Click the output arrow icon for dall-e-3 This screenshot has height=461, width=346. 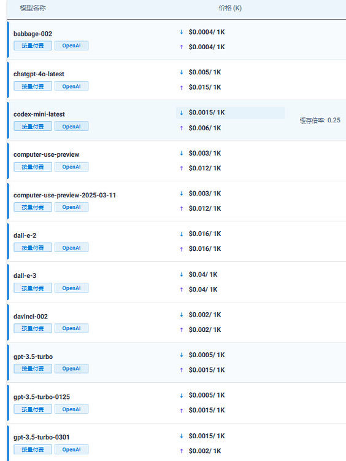[182, 290]
